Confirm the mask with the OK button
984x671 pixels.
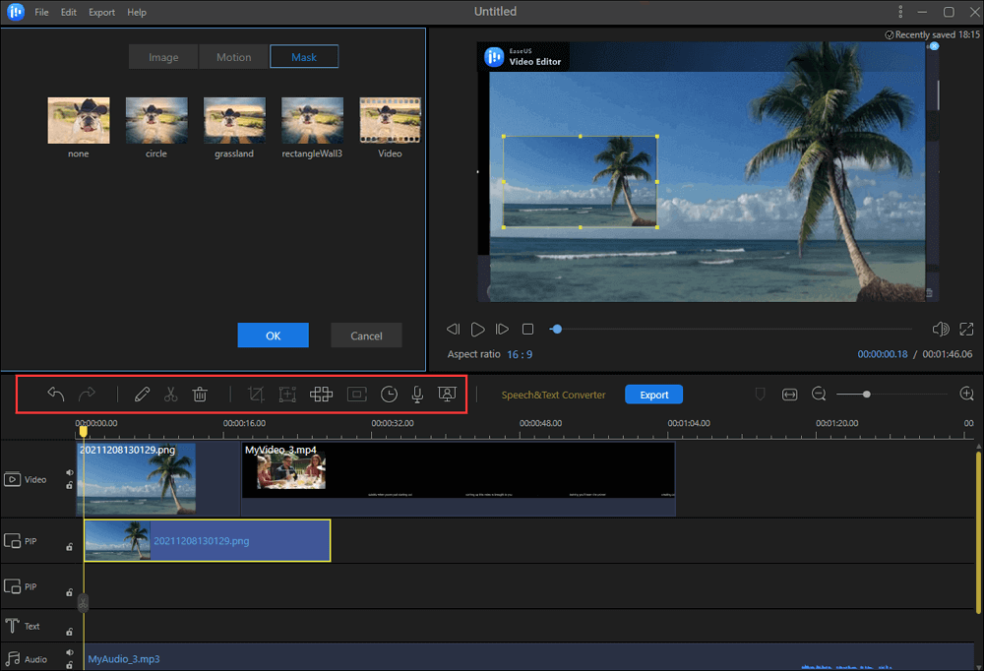coord(273,335)
